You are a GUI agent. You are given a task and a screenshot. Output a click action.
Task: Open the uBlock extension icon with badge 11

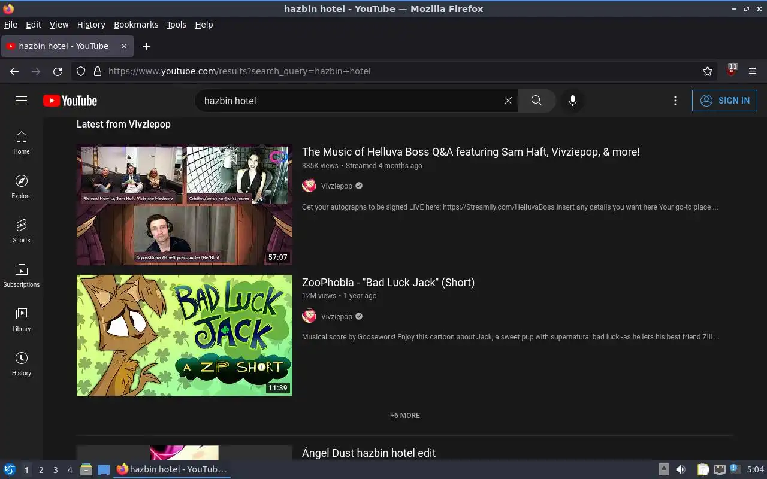pos(731,70)
